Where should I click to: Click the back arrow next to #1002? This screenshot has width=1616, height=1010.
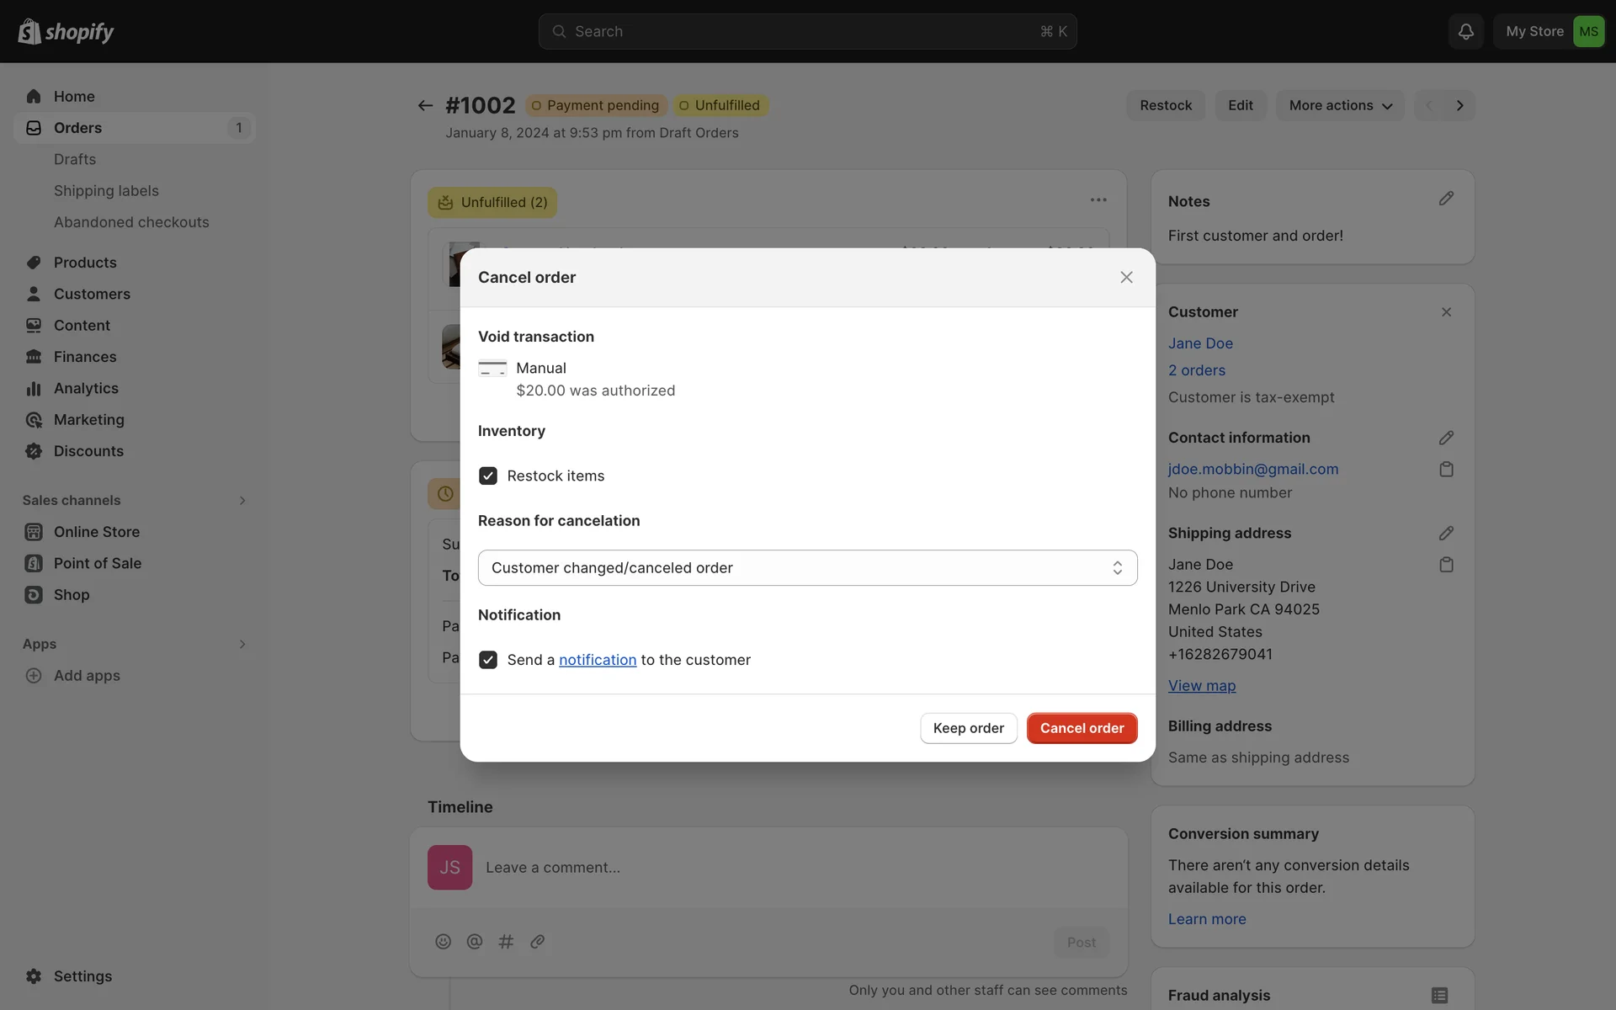coord(425,105)
